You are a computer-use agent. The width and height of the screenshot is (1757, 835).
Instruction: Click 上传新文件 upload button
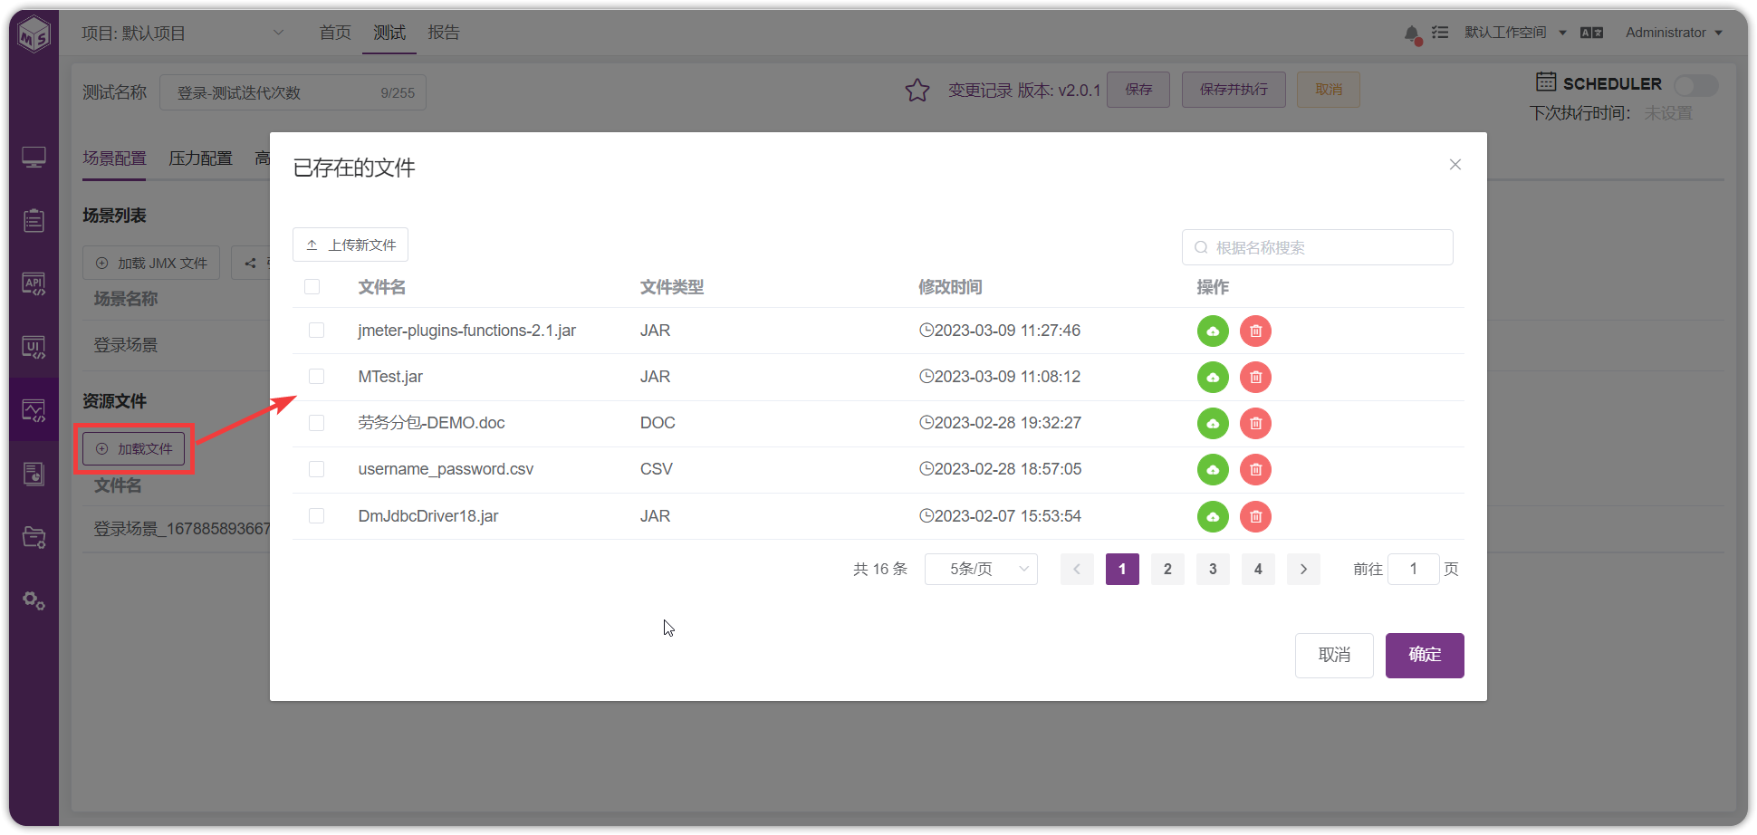pos(350,245)
